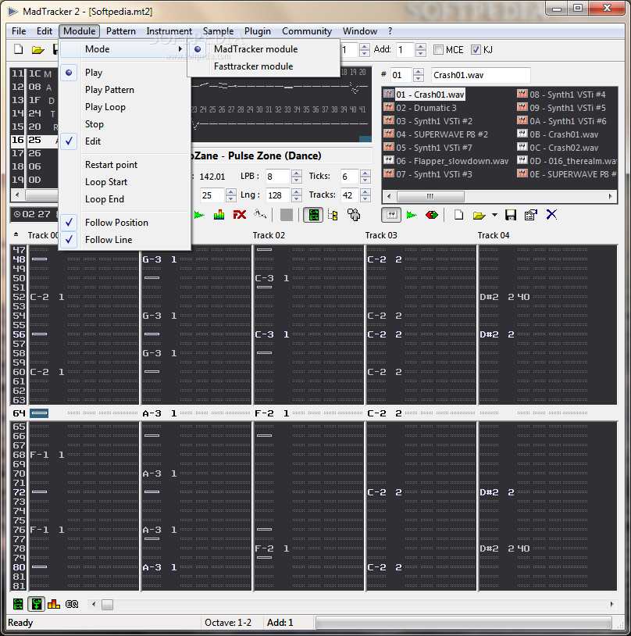Uncheck the KJ checkbox
Viewport: 631px width, 636px height.
476,50
